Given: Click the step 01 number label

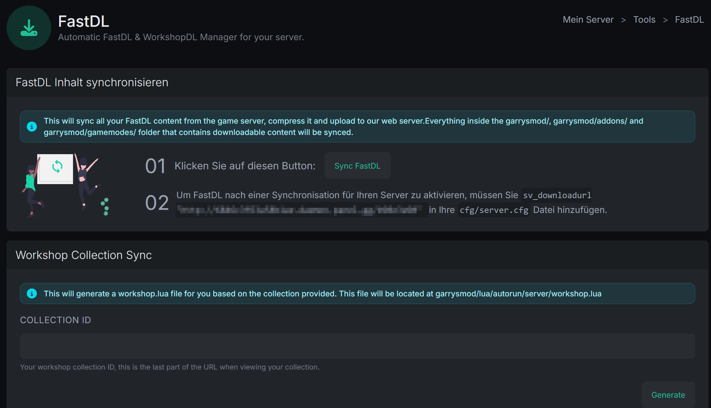Looking at the screenshot, I should point(155,166).
